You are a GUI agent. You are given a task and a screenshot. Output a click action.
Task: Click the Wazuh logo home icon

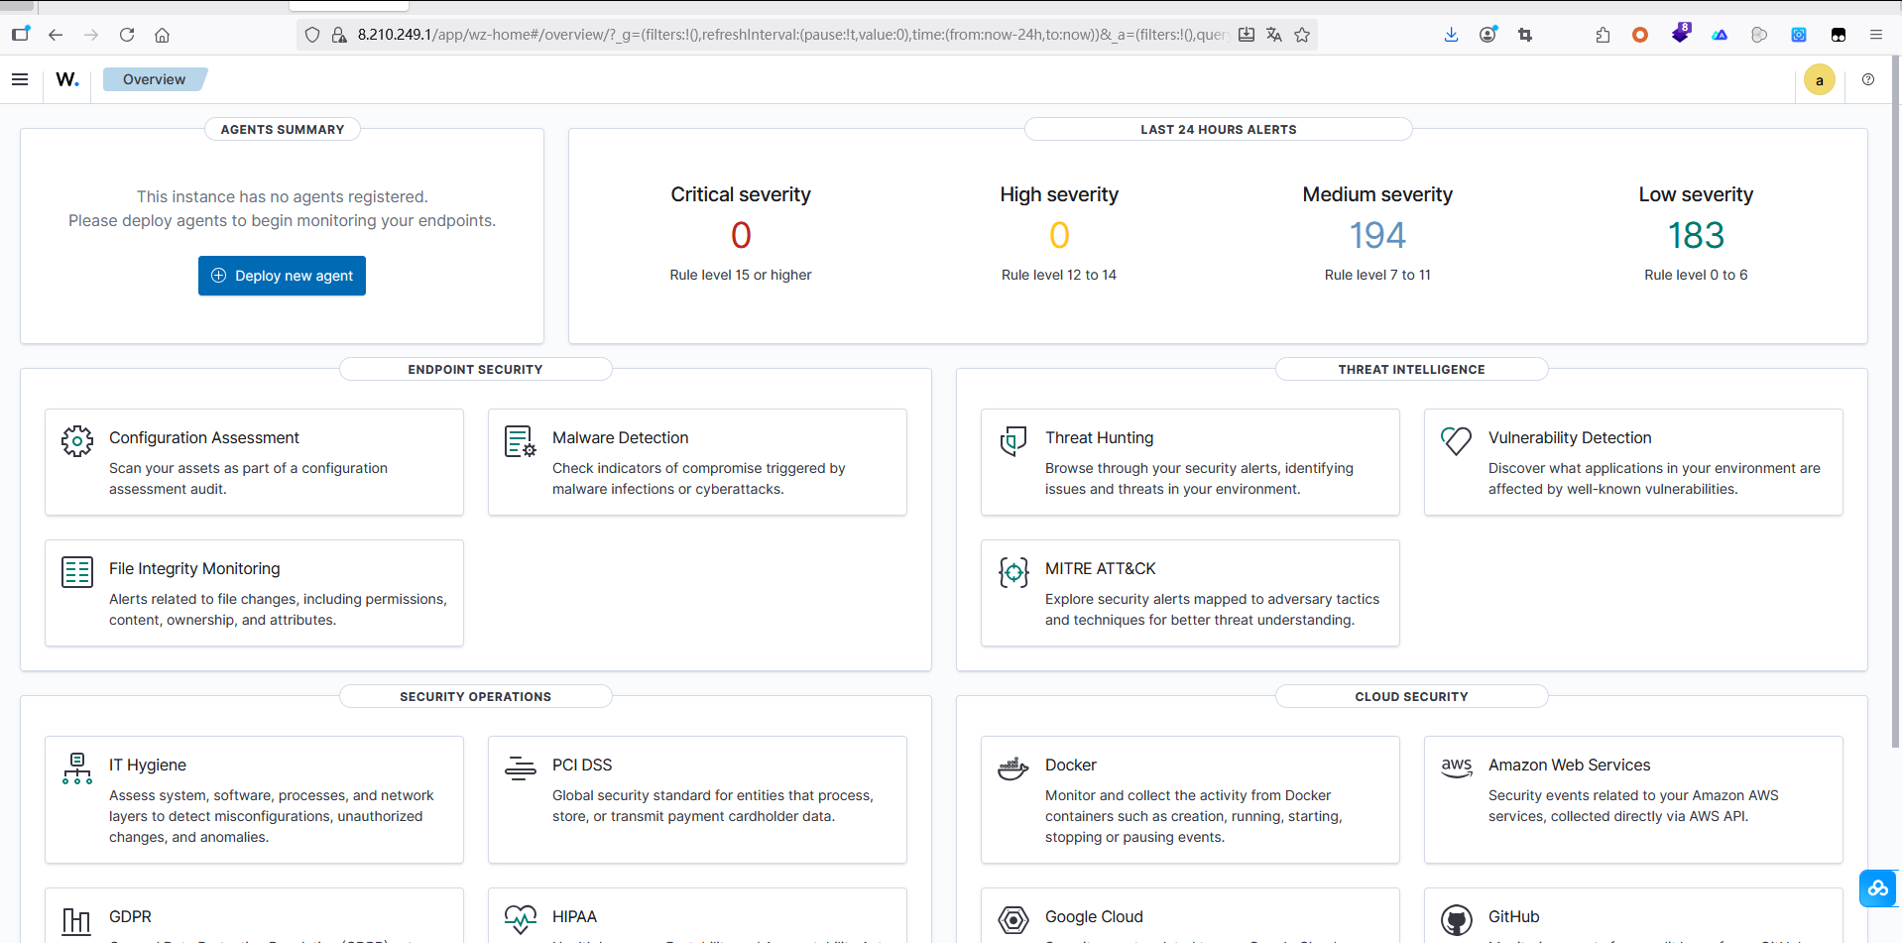pos(67,79)
